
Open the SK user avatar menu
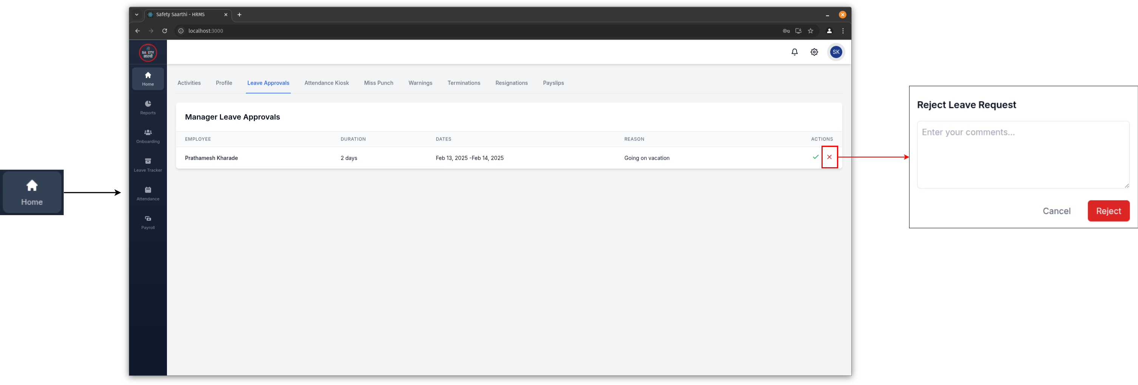point(835,52)
